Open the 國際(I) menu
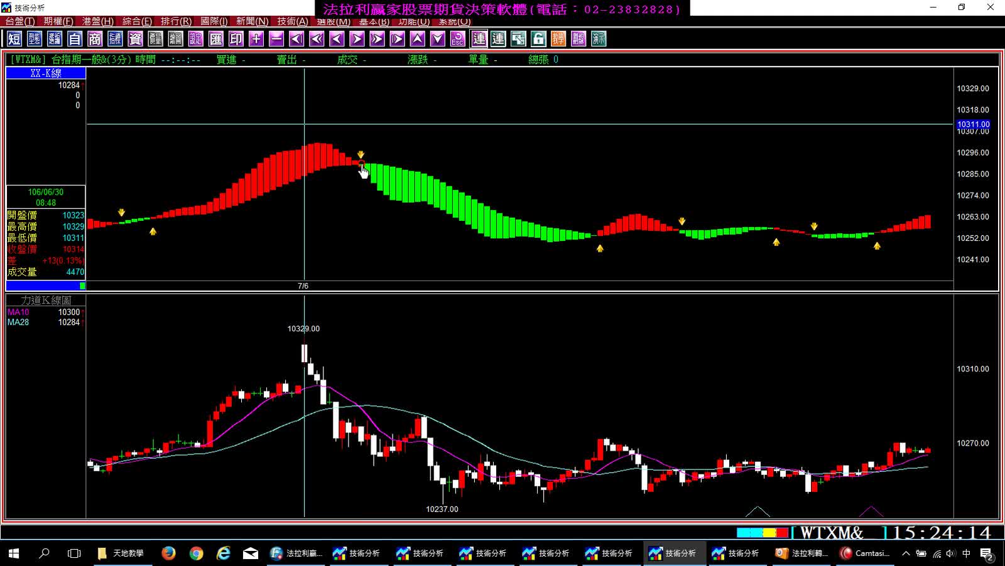Image resolution: width=1005 pixels, height=566 pixels. click(214, 21)
